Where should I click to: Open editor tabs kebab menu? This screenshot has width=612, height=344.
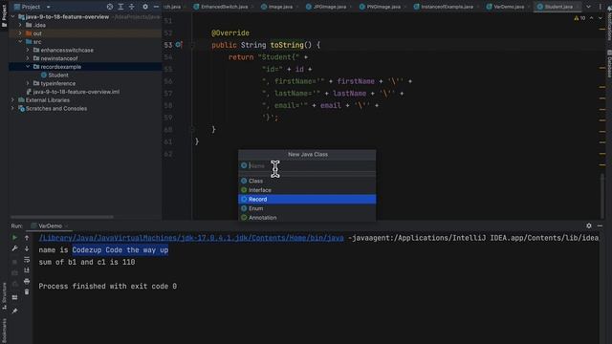pos(600,7)
